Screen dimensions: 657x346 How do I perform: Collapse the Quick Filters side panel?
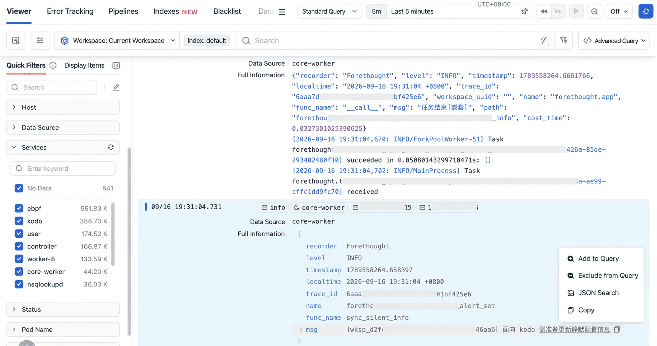click(116, 65)
